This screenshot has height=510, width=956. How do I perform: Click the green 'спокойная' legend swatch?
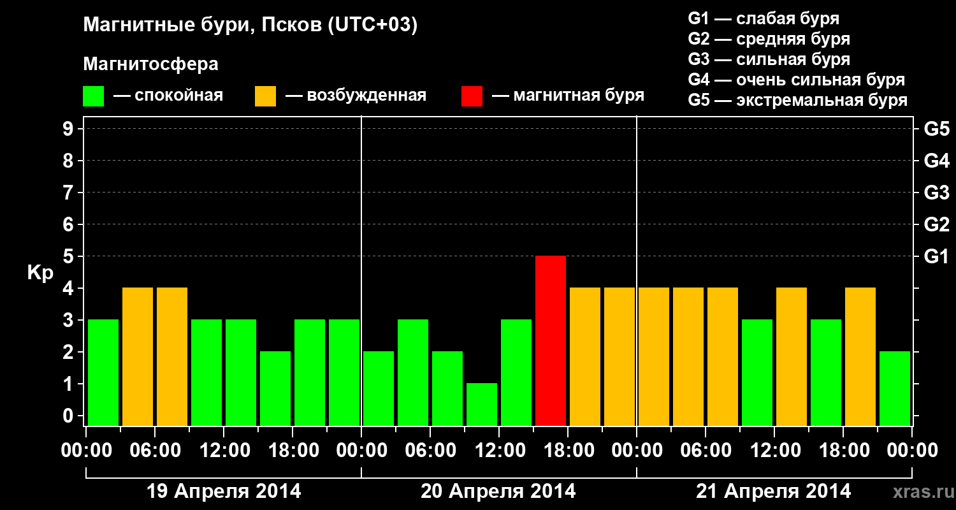point(94,96)
